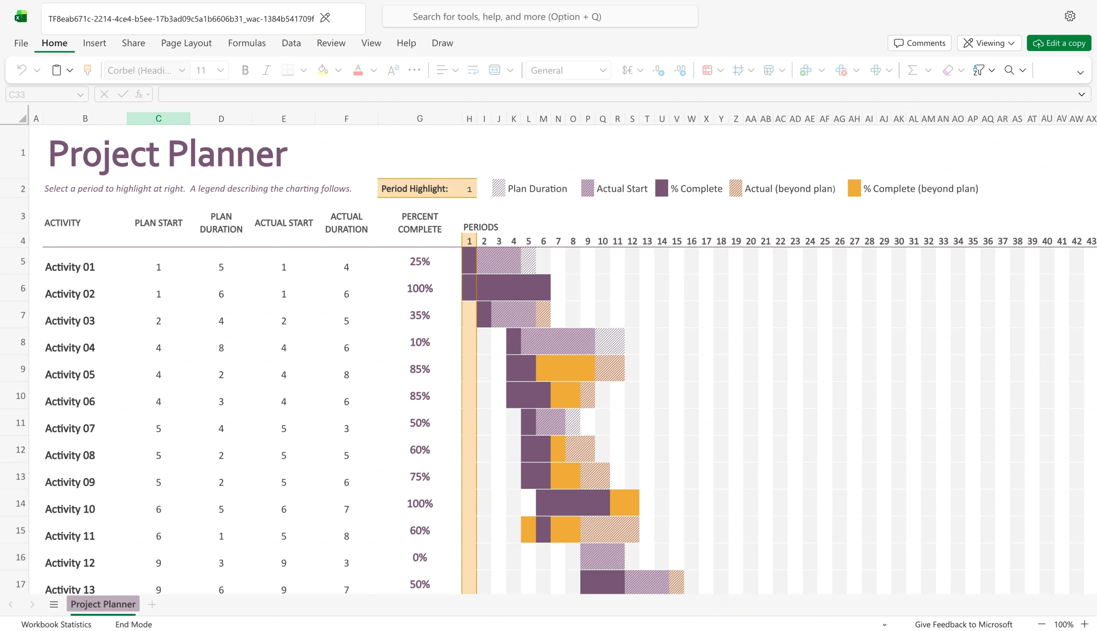
Task: Click the Edit a copy button
Action: click(1059, 43)
